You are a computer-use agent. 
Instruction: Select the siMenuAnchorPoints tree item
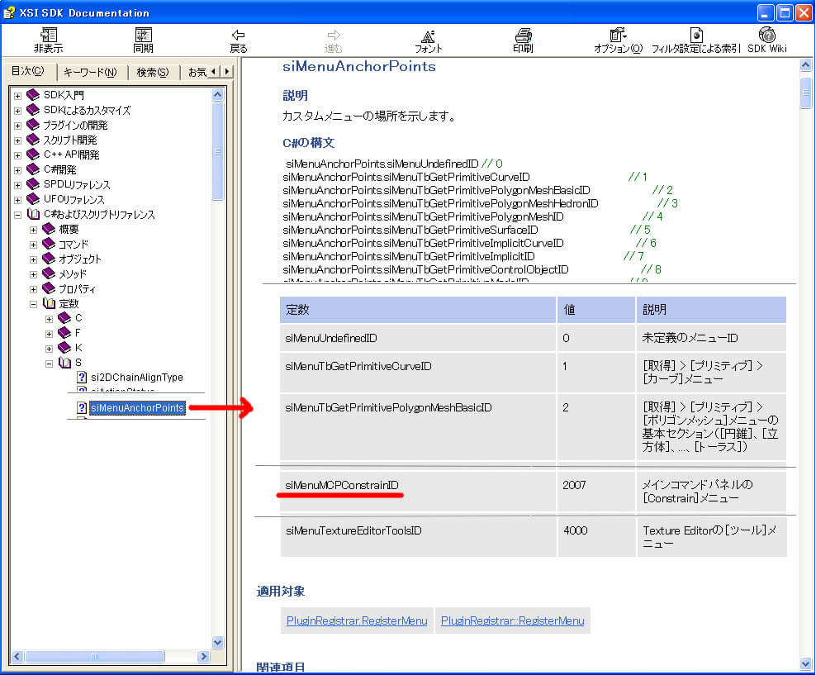coord(137,407)
